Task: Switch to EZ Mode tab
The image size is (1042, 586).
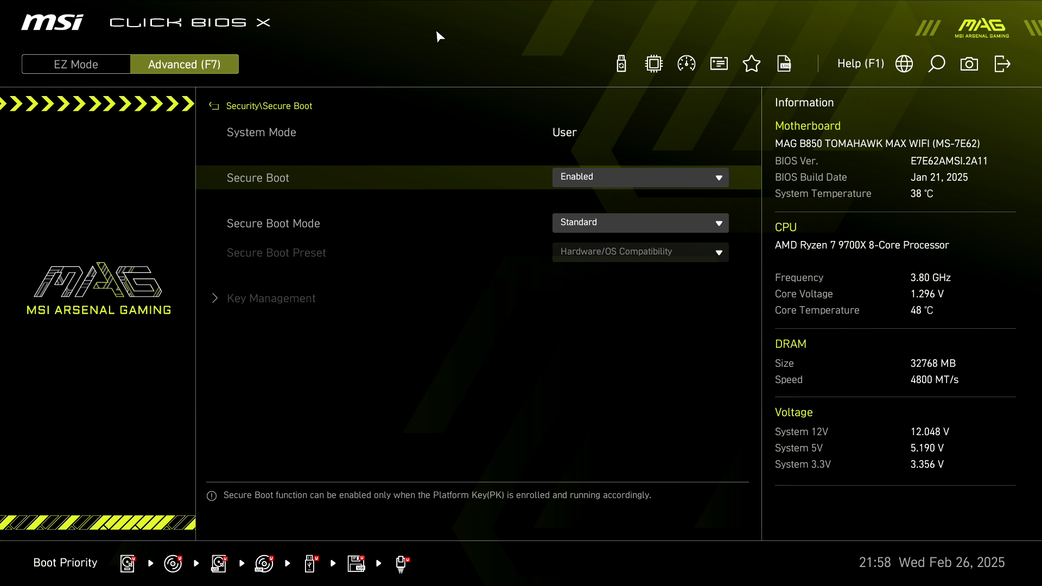Action: (x=76, y=64)
